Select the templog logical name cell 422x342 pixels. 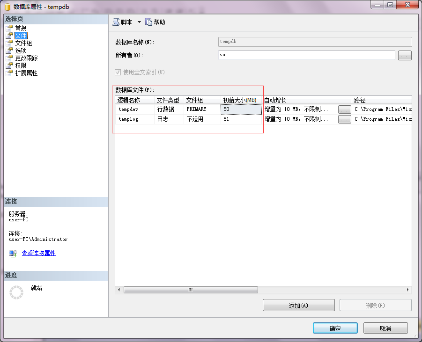click(x=134, y=119)
